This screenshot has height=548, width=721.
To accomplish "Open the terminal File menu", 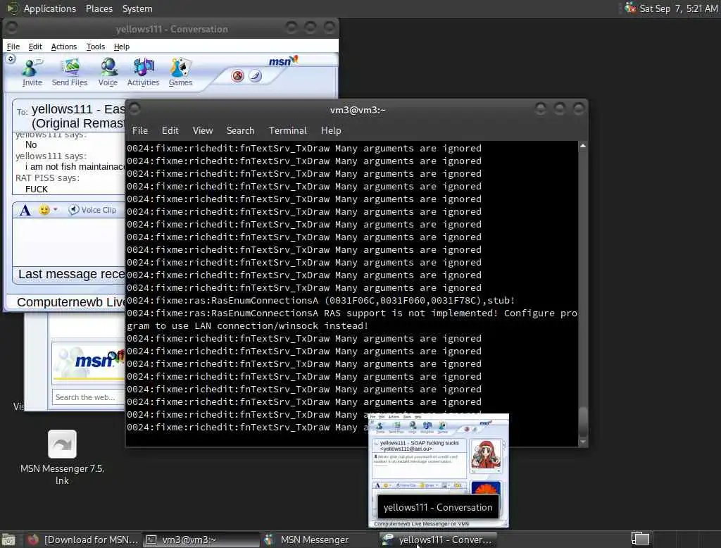I will pyautogui.click(x=140, y=131).
